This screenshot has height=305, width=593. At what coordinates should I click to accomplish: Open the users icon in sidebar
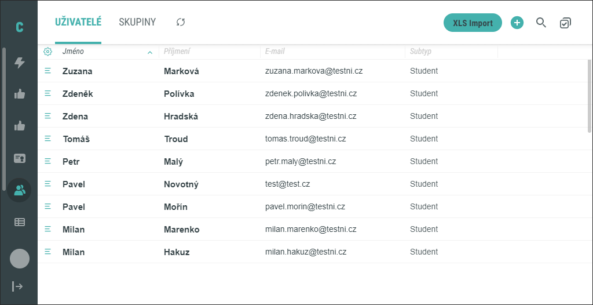19,190
